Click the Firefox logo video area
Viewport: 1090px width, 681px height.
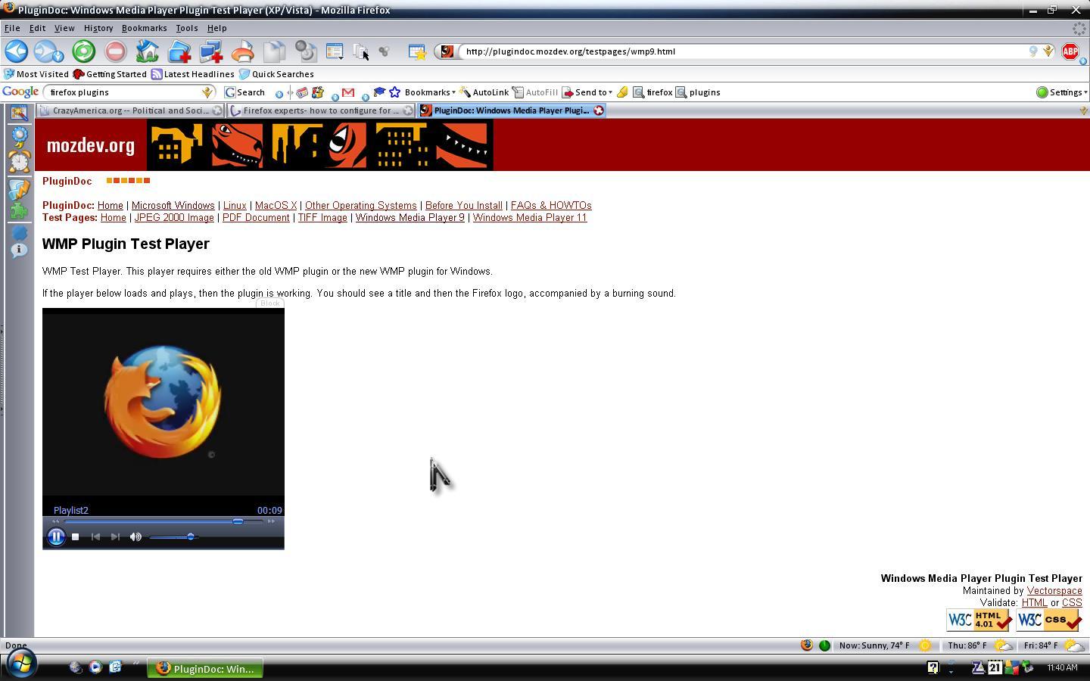pos(163,402)
